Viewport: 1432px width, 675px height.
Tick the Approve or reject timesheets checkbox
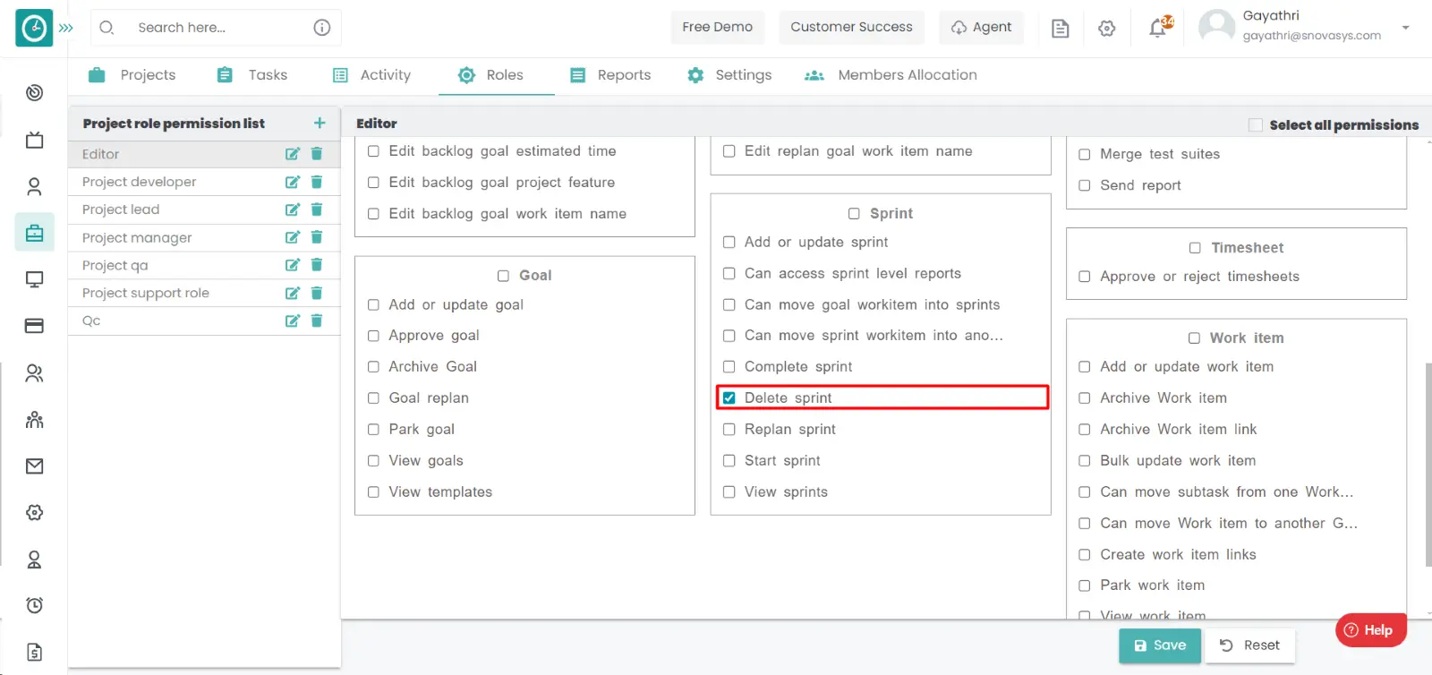pyautogui.click(x=1085, y=277)
